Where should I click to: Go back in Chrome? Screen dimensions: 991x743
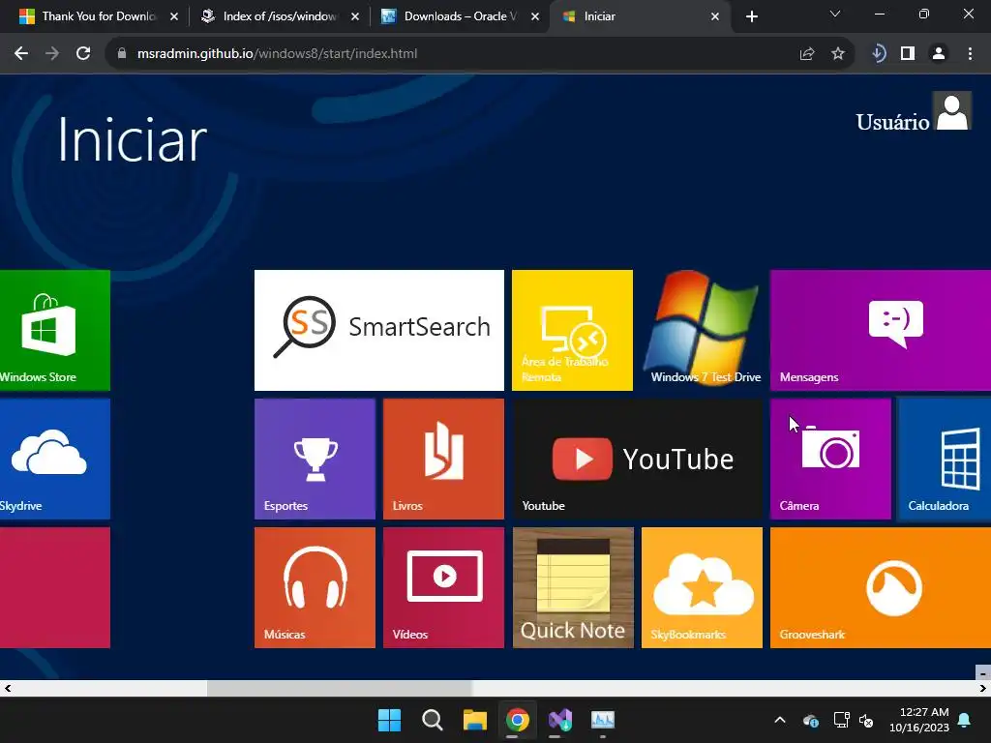[x=21, y=54]
